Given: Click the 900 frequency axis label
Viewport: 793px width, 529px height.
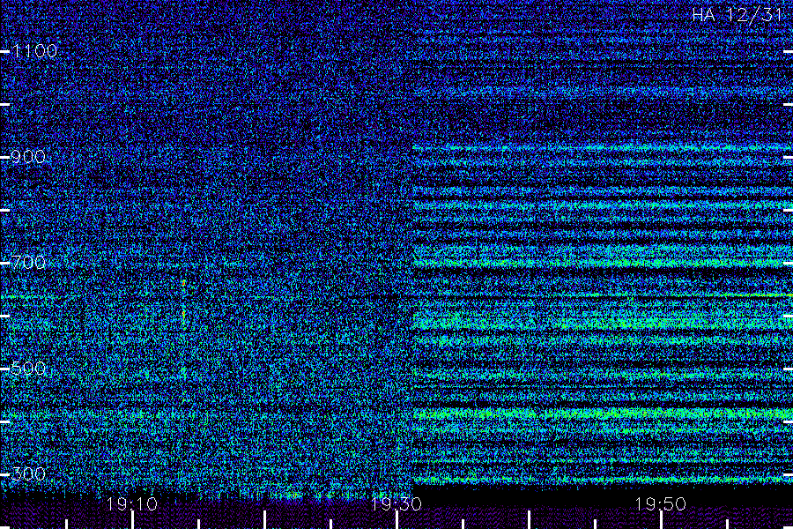Looking at the screenshot, I should (28, 157).
